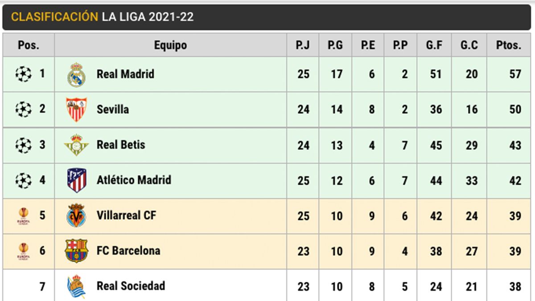The width and height of the screenshot is (535, 301).
Task: Click Champions League icon beside position 1
Action: tap(23, 74)
